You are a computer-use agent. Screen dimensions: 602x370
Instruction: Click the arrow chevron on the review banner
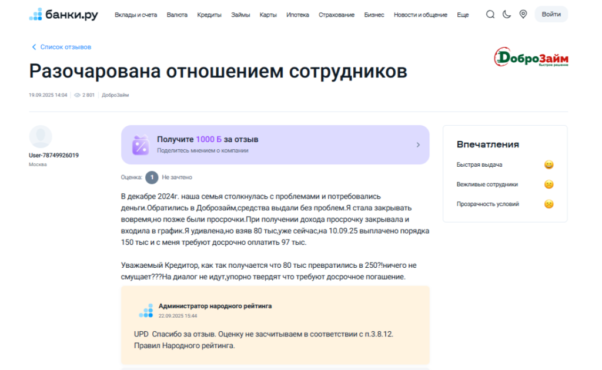click(418, 145)
